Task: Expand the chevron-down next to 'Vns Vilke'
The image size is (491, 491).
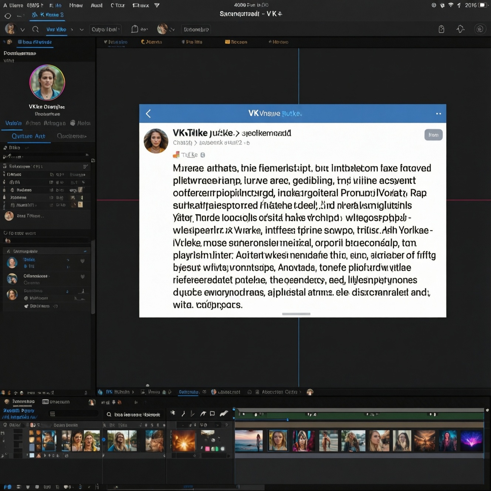Action: point(82,30)
